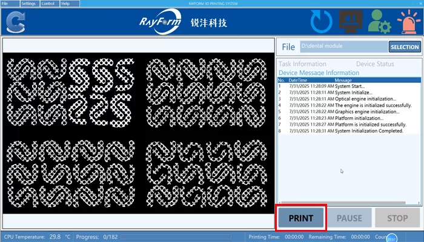Switch to Task Information tab
Image resolution: width=424 pixels, height=242 pixels.
pyautogui.click(x=302, y=64)
